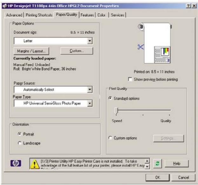This screenshot has height=185, width=198.
Task: Click the Easy Printer Care warning message
Action: [92, 164]
